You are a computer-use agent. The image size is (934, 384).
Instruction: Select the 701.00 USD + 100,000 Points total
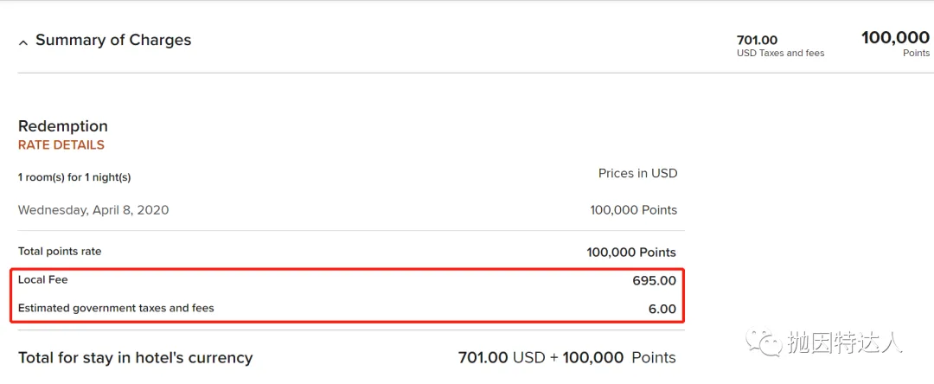pyautogui.click(x=566, y=357)
